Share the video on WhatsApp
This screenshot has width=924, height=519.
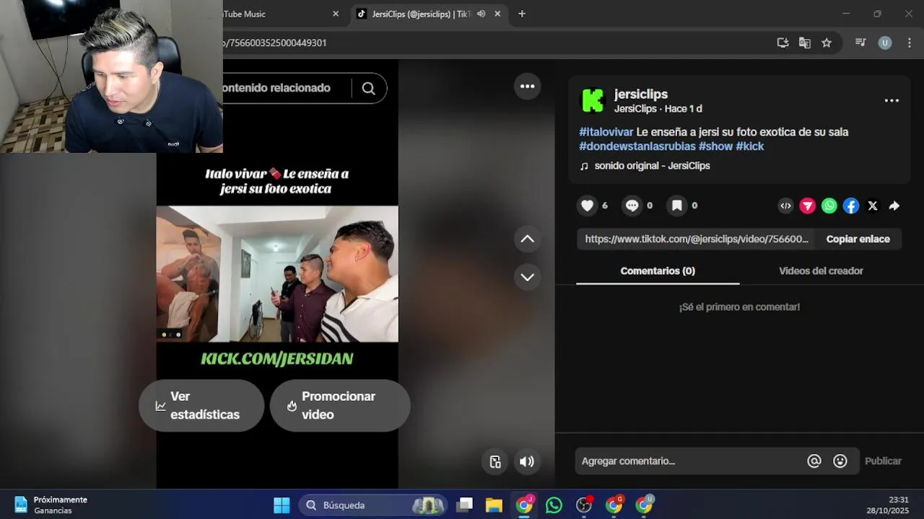(x=829, y=206)
